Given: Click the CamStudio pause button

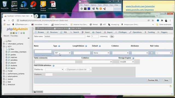Looking at the screenshot, I should pyautogui.click(x=85, y=8).
